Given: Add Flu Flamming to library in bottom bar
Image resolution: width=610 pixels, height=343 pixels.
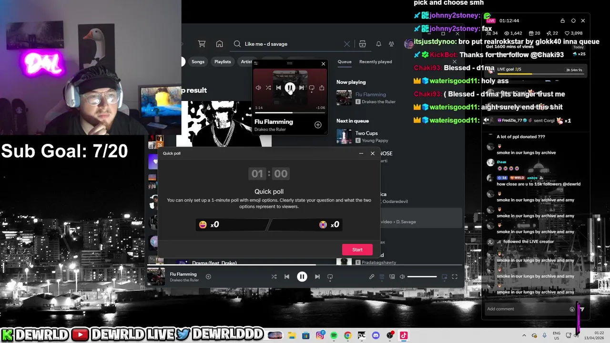Looking at the screenshot, I should point(208,276).
